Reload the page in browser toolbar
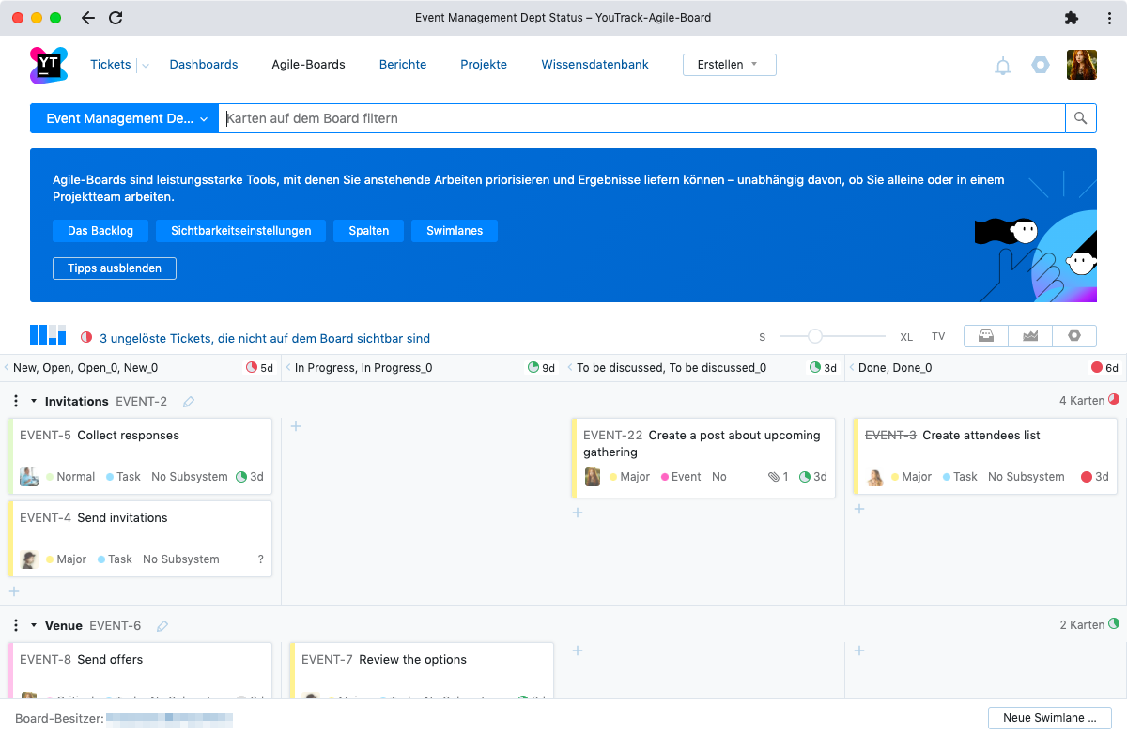Image resolution: width=1127 pixels, height=751 pixels. tap(116, 18)
